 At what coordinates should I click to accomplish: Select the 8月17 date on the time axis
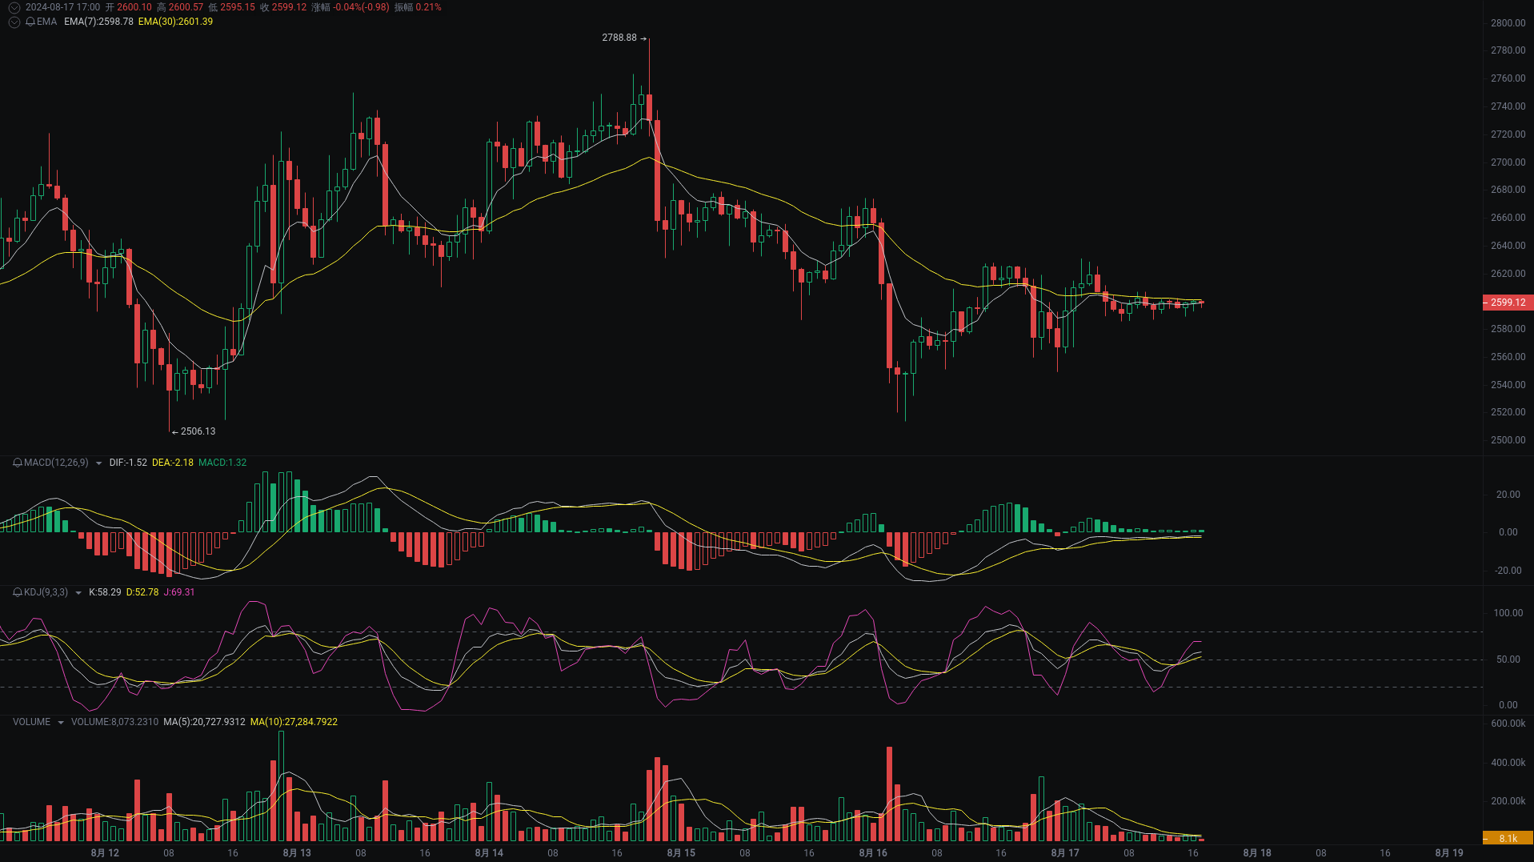[1064, 852]
